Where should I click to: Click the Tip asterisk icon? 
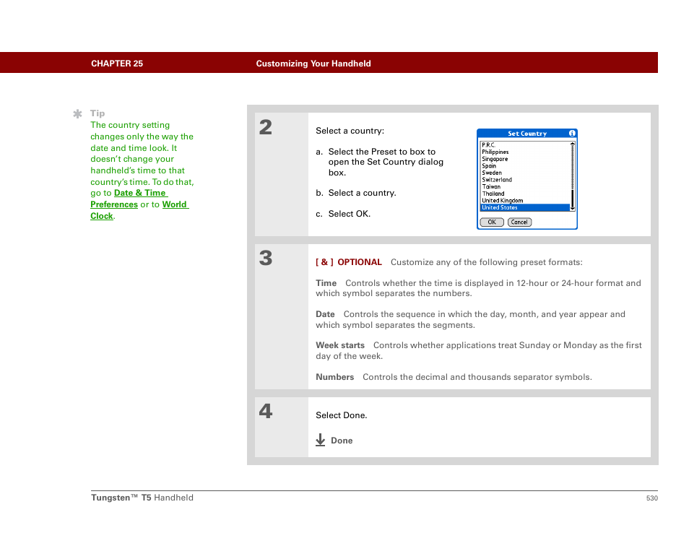77,114
